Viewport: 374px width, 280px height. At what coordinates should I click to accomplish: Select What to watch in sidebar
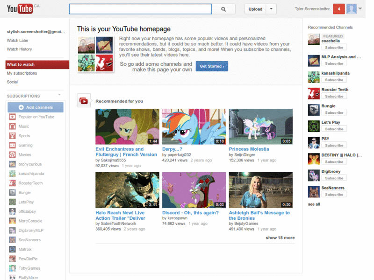tap(37, 64)
